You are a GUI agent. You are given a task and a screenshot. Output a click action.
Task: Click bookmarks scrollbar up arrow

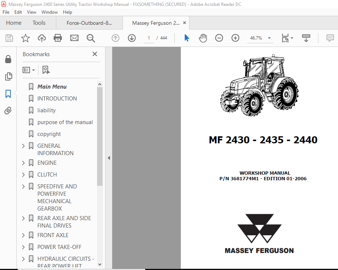(x=100, y=84)
